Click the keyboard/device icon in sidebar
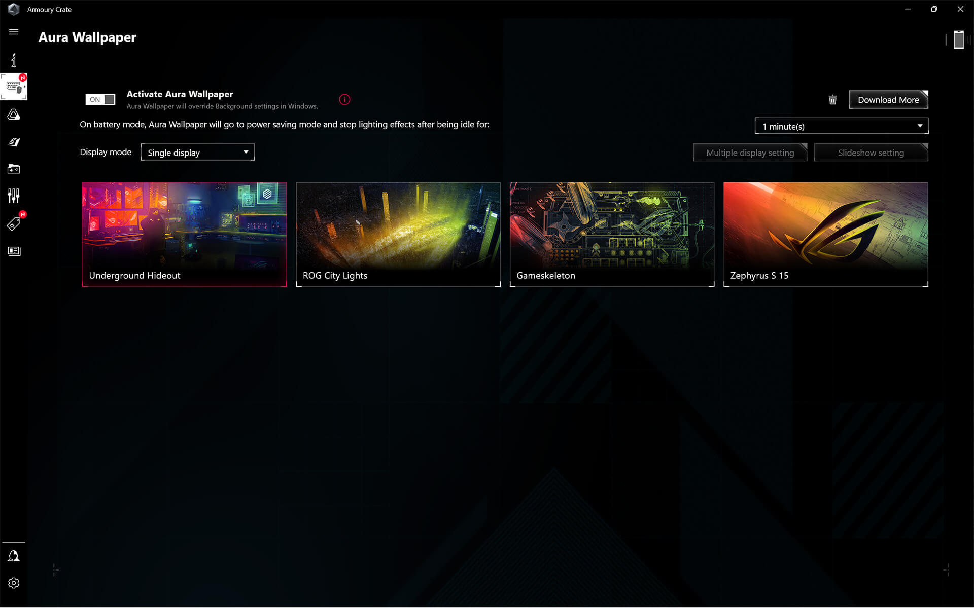 coord(13,87)
